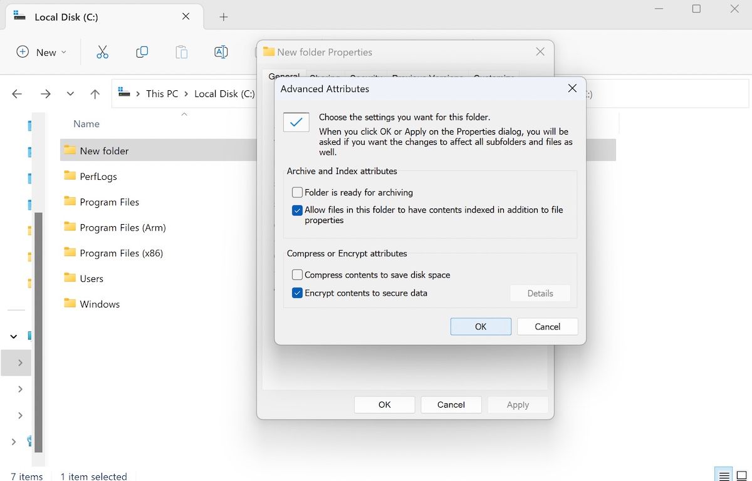This screenshot has width=752, height=481.
Task: Switch to large icons view in status bar
Action: pyautogui.click(x=742, y=475)
